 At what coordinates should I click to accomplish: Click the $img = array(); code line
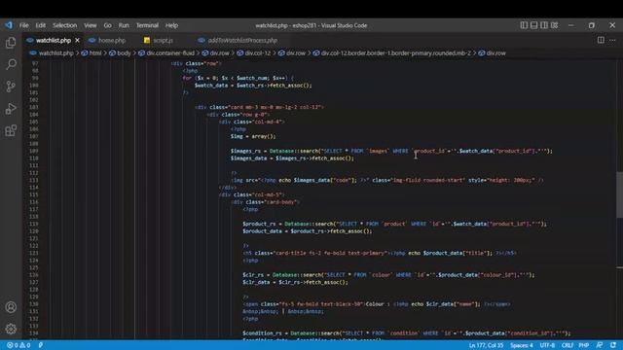[x=253, y=136]
